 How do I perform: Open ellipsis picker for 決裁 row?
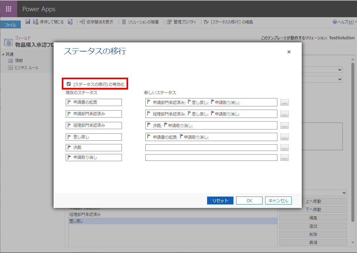click(284, 148)
